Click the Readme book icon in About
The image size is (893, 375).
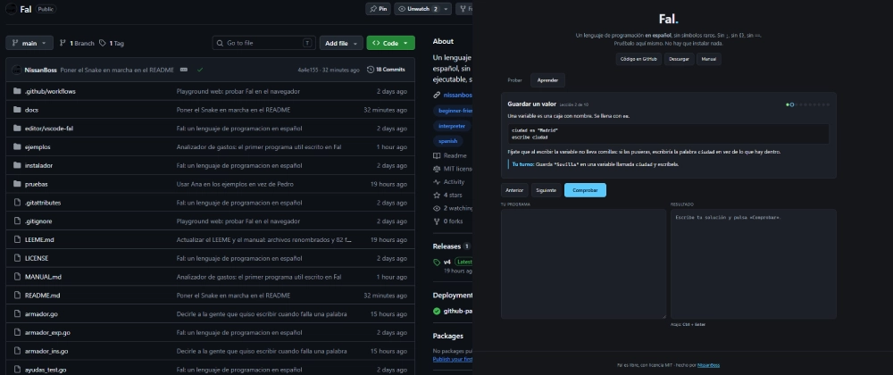coord(437,155)
